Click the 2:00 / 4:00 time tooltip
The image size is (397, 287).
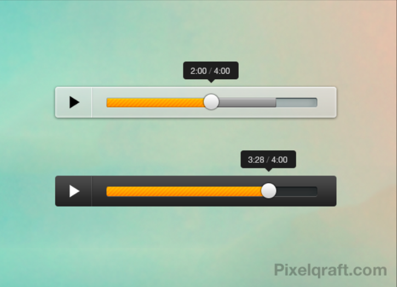coord(211,71)
